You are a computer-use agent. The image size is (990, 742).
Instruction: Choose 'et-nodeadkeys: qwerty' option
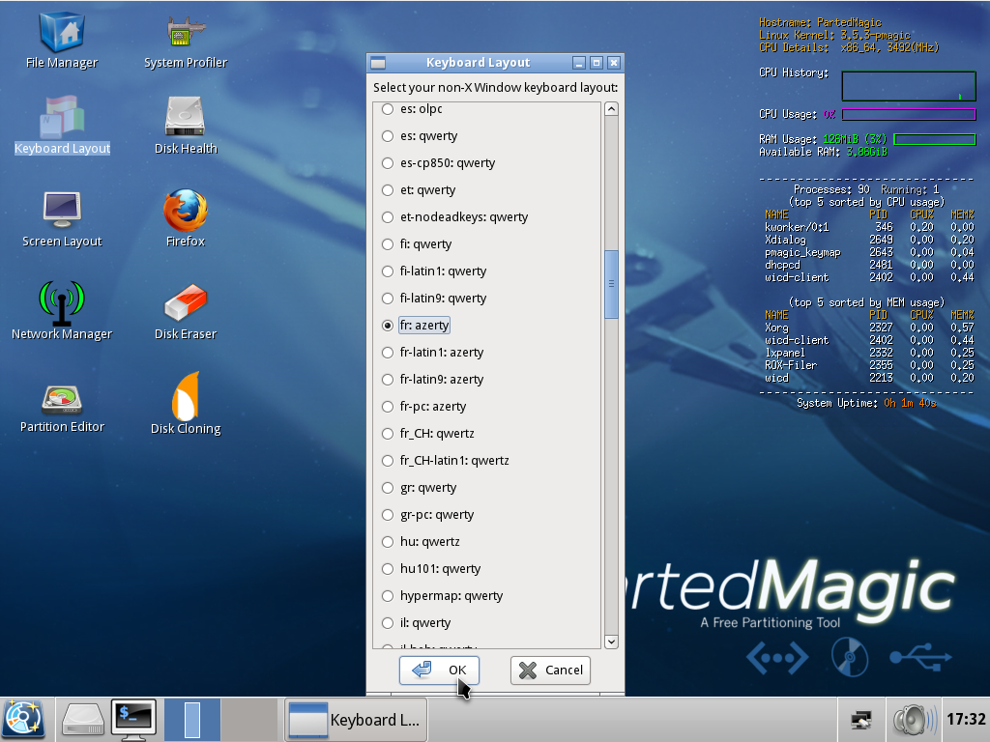click(454, 217)
